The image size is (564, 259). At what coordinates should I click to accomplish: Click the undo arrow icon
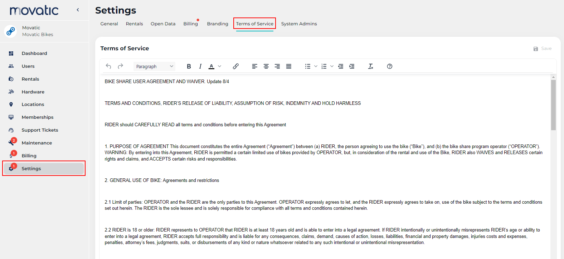point(108,66)
